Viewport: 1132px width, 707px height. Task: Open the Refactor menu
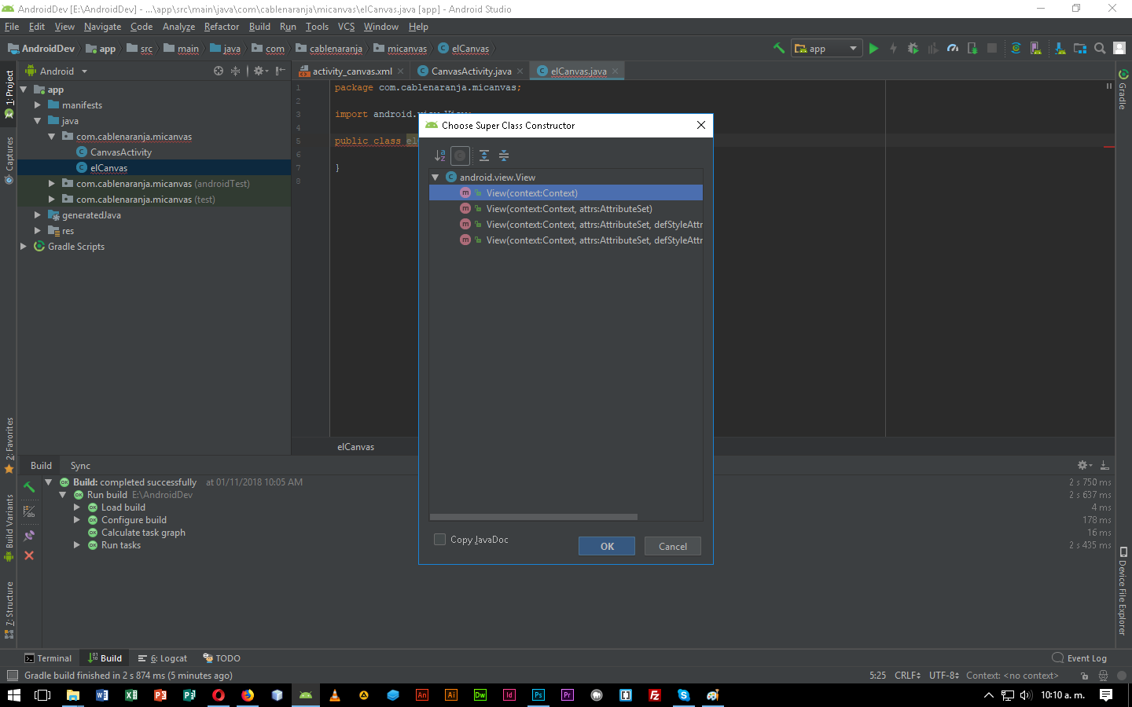click(222, 27)
